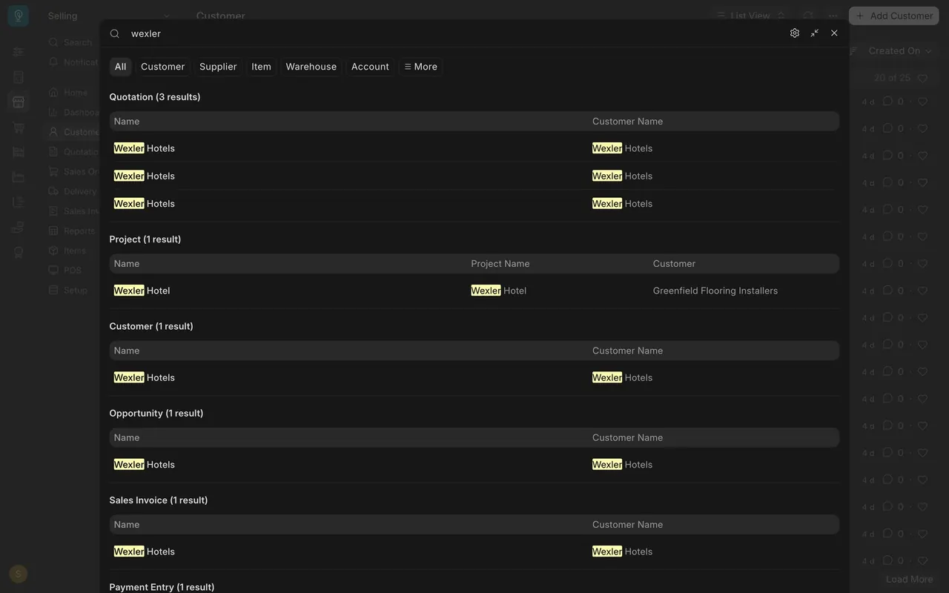Open the sliders icon in the left rail
This screenshot has height=593, width=949.
pyautogui.click(x=19, y=52)
